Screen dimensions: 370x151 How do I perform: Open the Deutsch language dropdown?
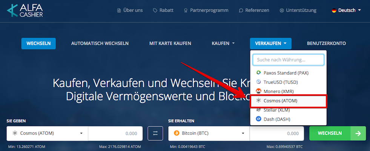pyautogui.click(x=346, y=11)
